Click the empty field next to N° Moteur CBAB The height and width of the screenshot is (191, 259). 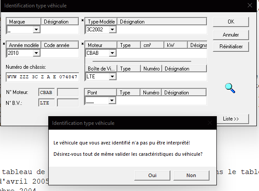point(68,92)
